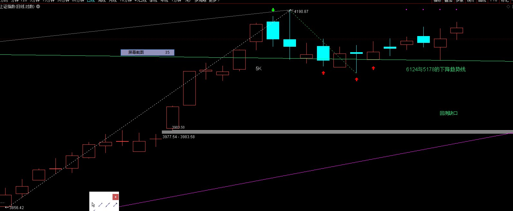Click the 标记 mark button

505,1
